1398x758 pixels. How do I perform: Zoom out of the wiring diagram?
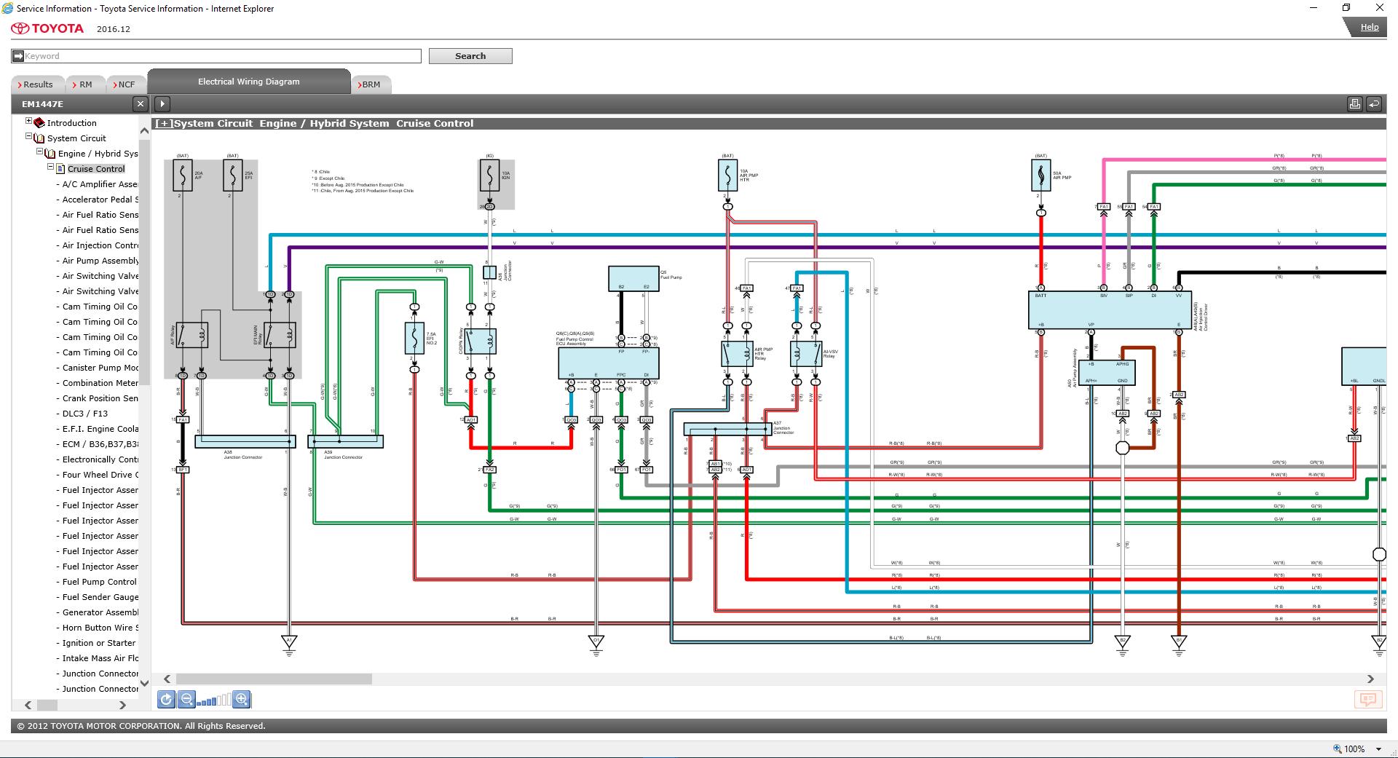click(x=186, y=700)
